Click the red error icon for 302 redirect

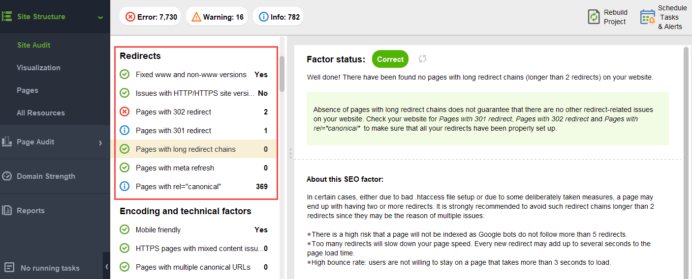tap(125, 112)
